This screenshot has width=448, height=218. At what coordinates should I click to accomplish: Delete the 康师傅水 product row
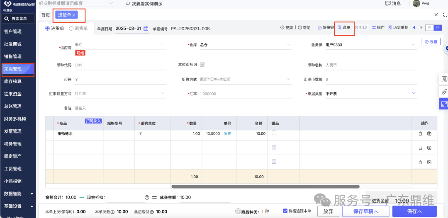point(420,133)
